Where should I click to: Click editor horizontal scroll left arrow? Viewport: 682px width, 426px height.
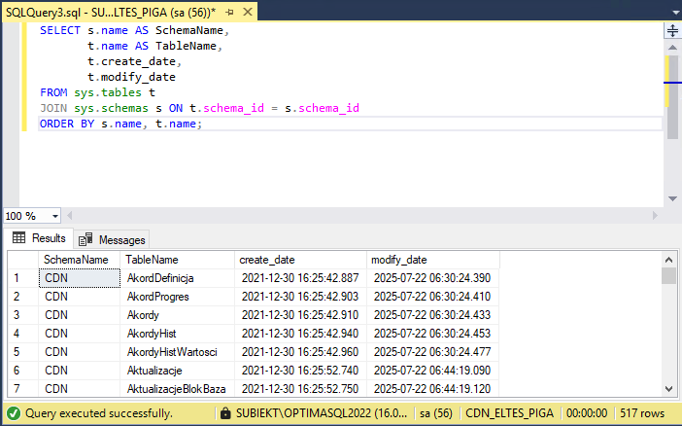tap(69, 215)
